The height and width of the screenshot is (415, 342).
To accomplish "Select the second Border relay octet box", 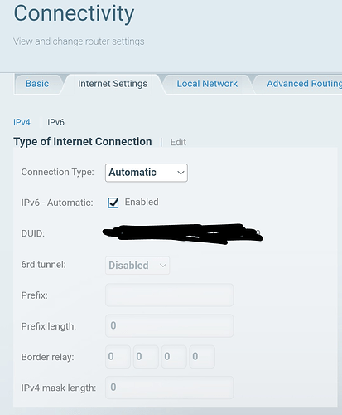I will pyautogui.click(x=146, y=357).
